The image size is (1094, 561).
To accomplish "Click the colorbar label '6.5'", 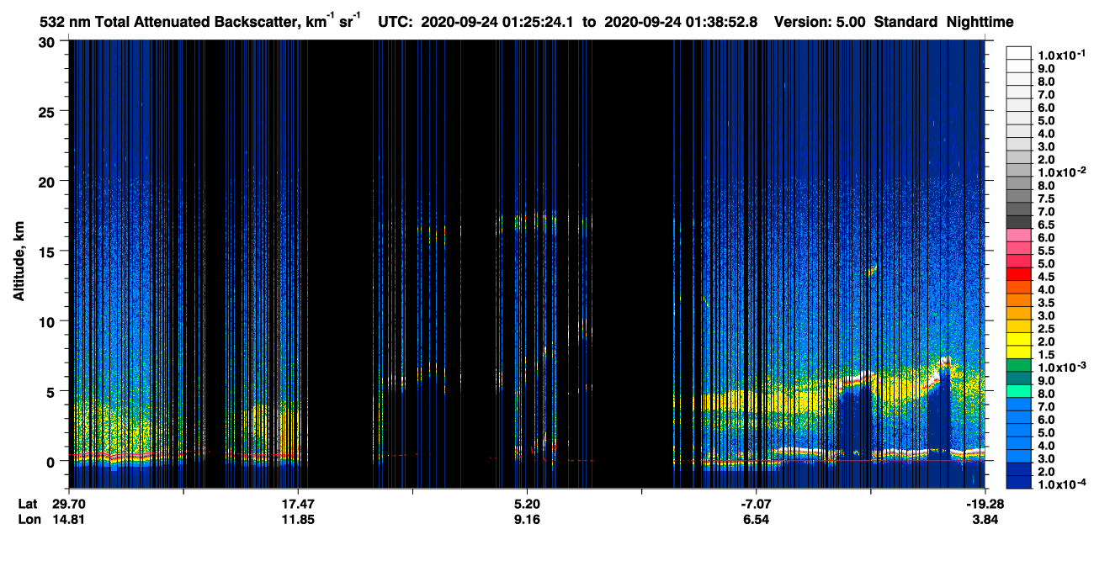I will point(1046,225).
